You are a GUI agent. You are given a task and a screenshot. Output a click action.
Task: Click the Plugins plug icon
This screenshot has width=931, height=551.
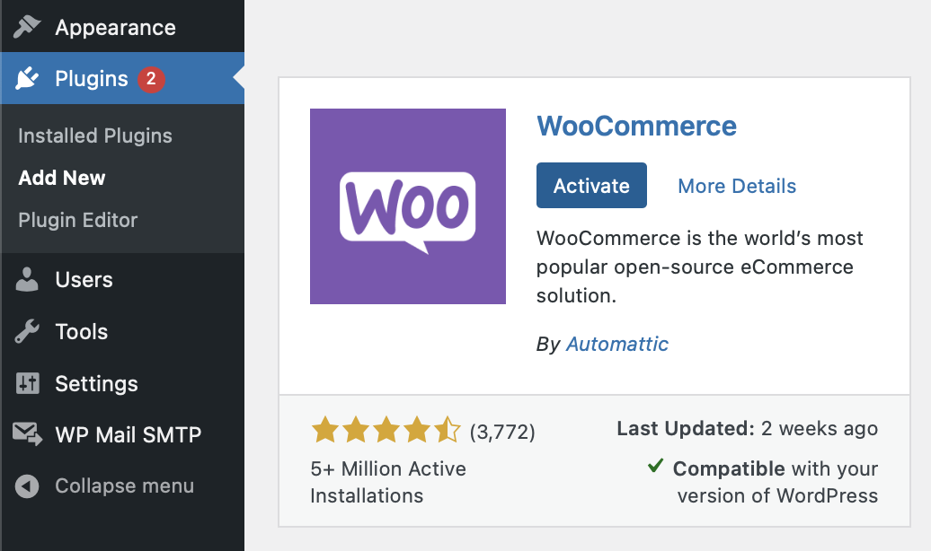(x=28, y=78)
